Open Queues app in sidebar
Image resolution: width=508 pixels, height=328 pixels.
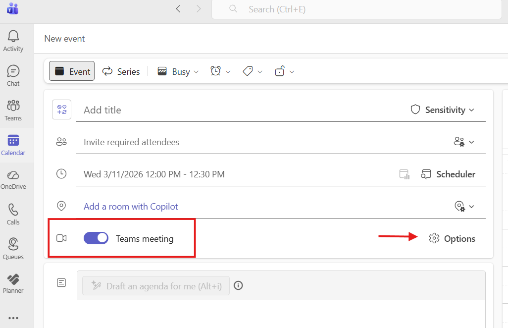pyautogui.click(x=13, y=249)
